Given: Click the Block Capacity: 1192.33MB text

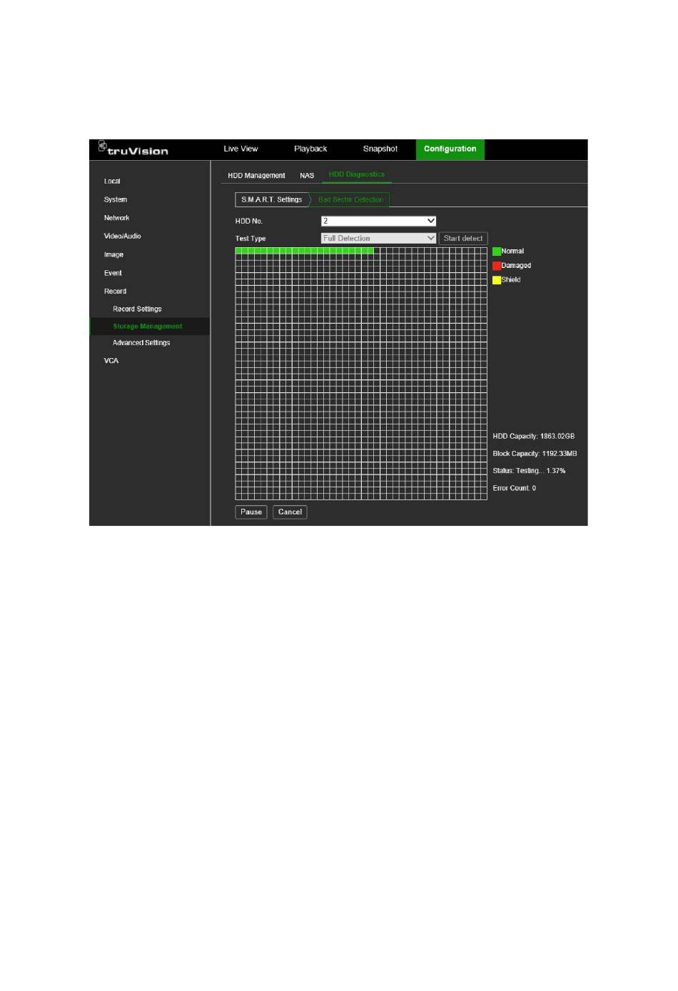Looking at the screenshot, I should (535, 454).
